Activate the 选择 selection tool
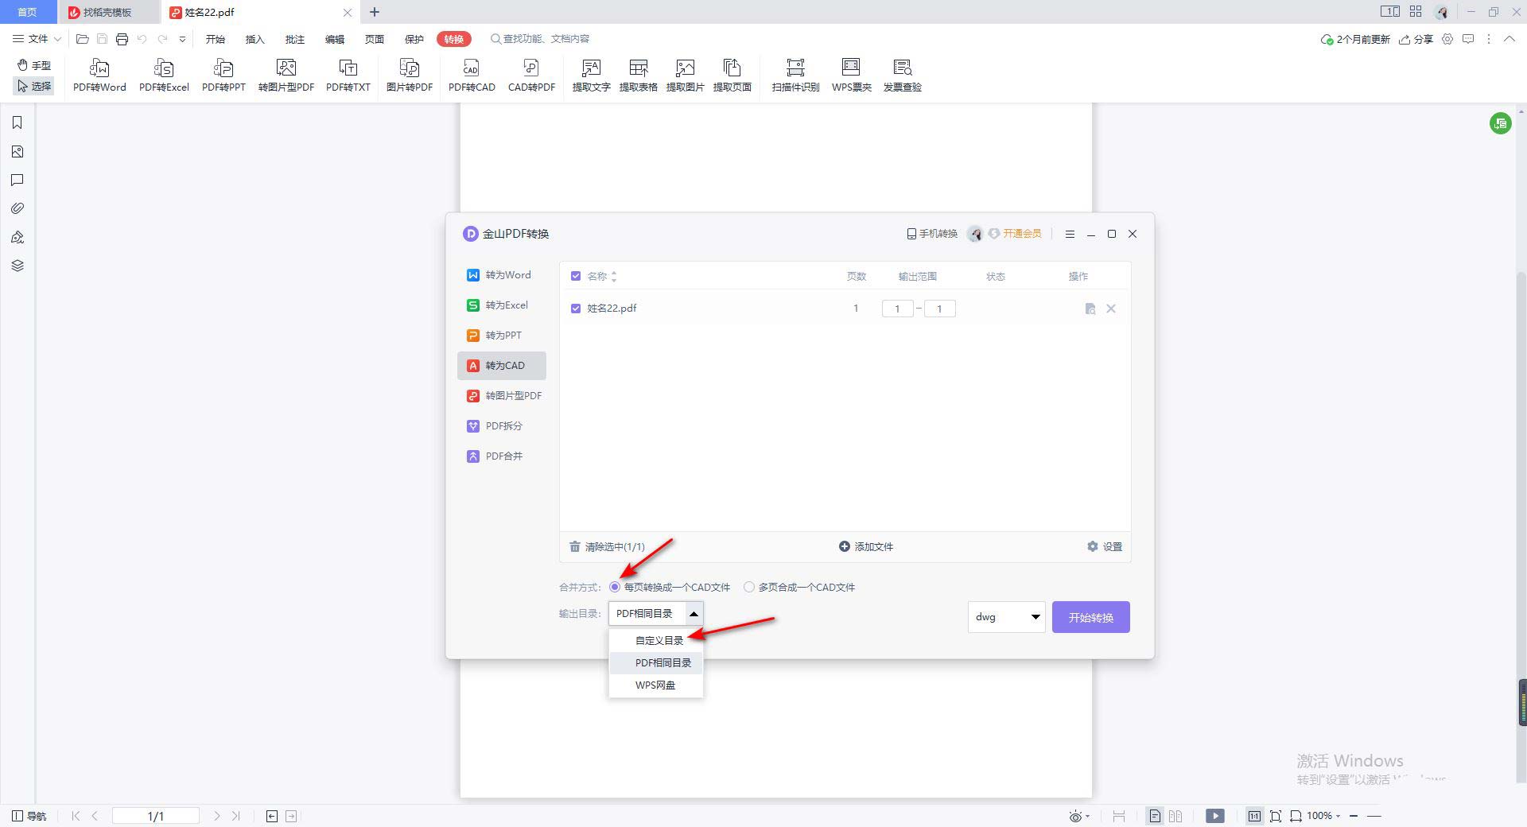 tap(34, 86)
